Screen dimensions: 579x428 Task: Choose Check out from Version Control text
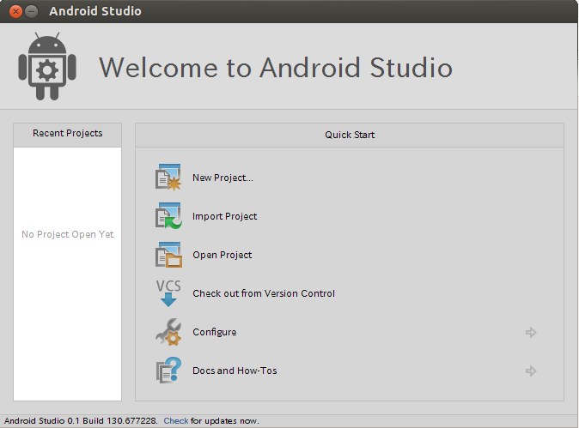264,293
